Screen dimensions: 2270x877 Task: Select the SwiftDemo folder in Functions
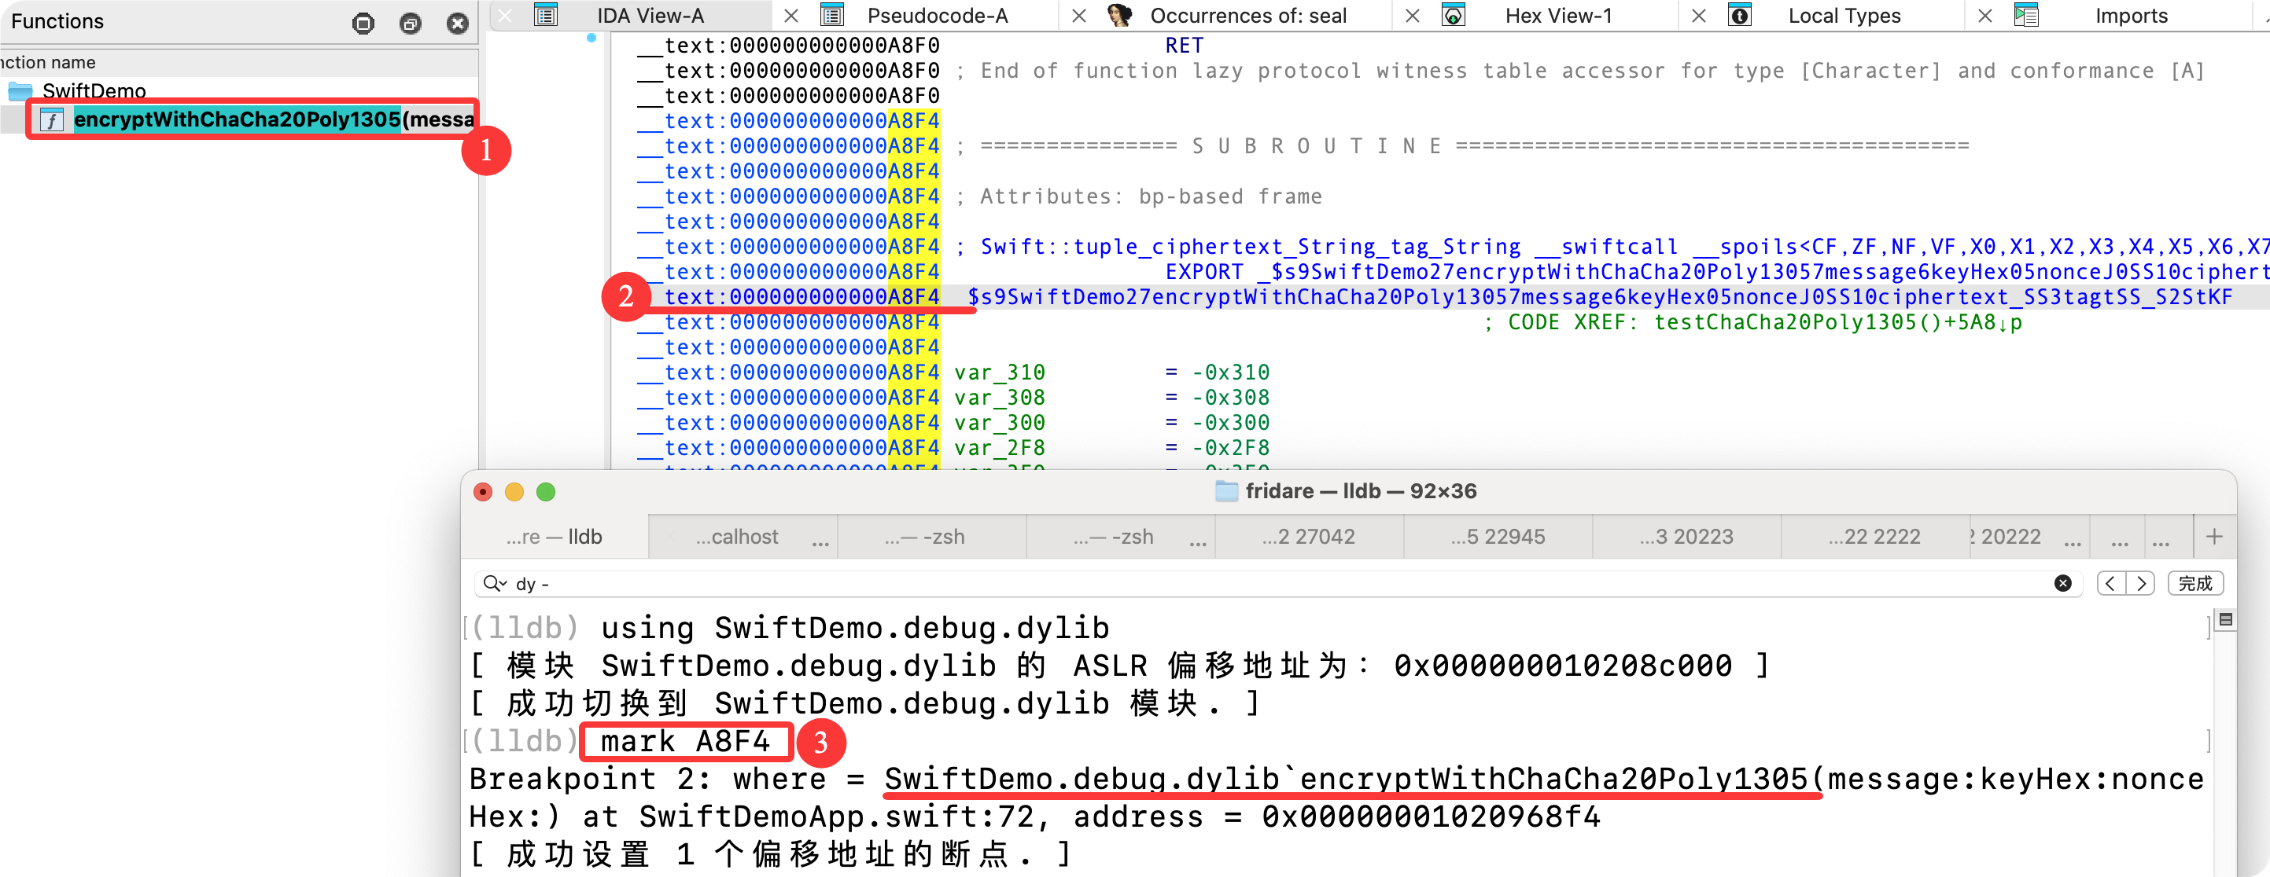tap(94, 90)
